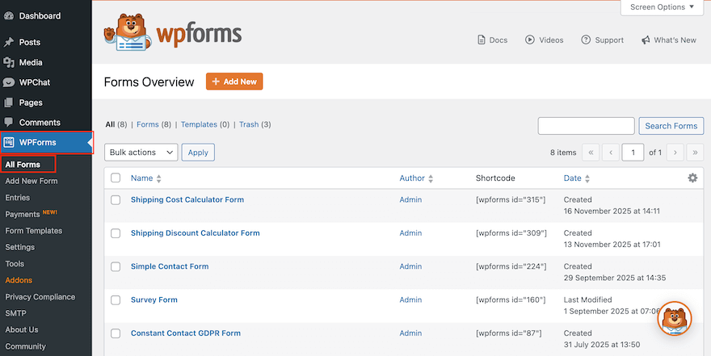This screenshot has height=356, width=711.
Task: Open WPForms Settings submenu item
Action: pos(20,247)
